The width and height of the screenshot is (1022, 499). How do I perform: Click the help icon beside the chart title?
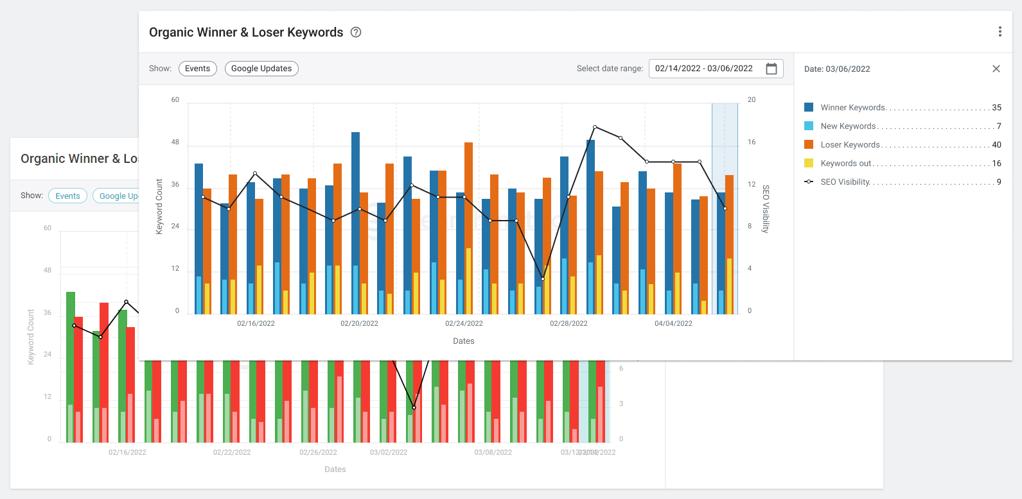(356, 32)
